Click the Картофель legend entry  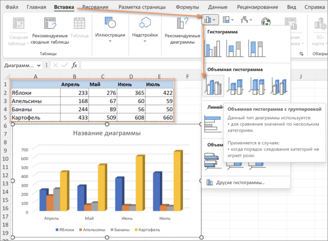pyautogui.click(x=148, y=230)
